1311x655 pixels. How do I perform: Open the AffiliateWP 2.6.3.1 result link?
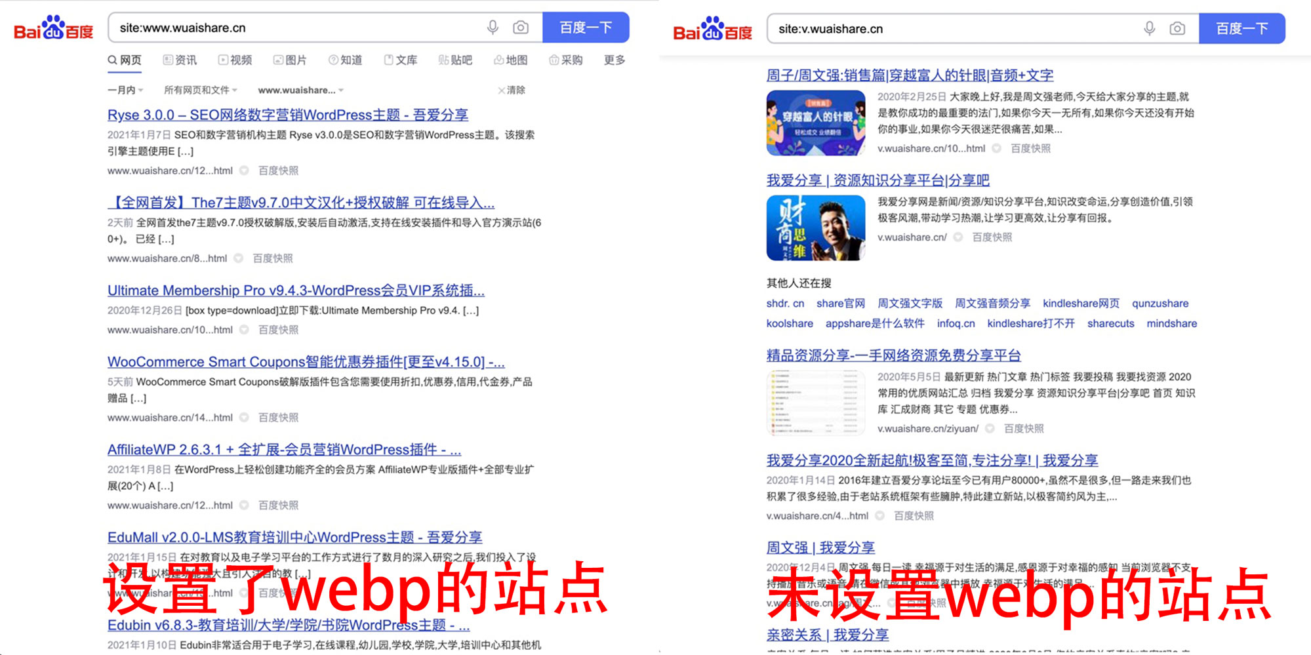285,450
